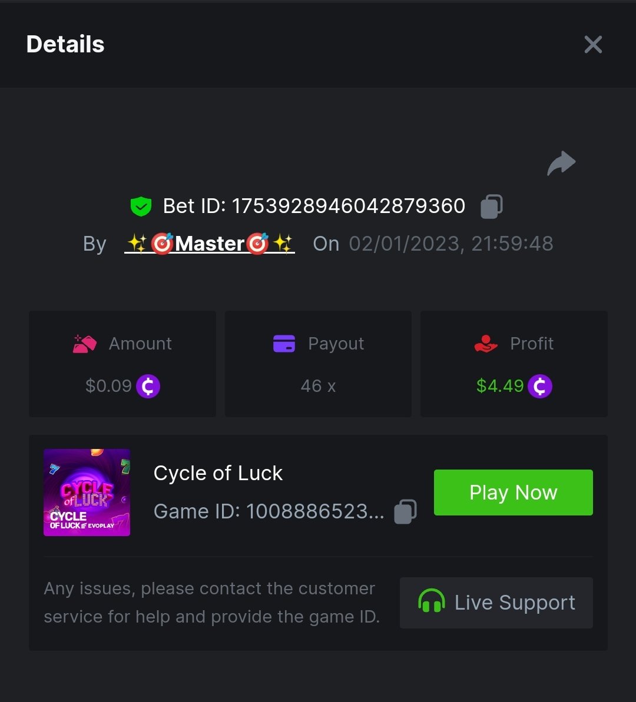Click the Payout card icon
This screenshot has width=636, height=702.
[x=284, y=344]
